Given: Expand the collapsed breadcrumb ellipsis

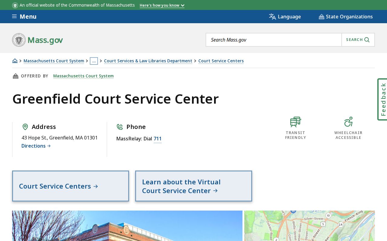Looking at the screenshot, I should tap(94, 61).
